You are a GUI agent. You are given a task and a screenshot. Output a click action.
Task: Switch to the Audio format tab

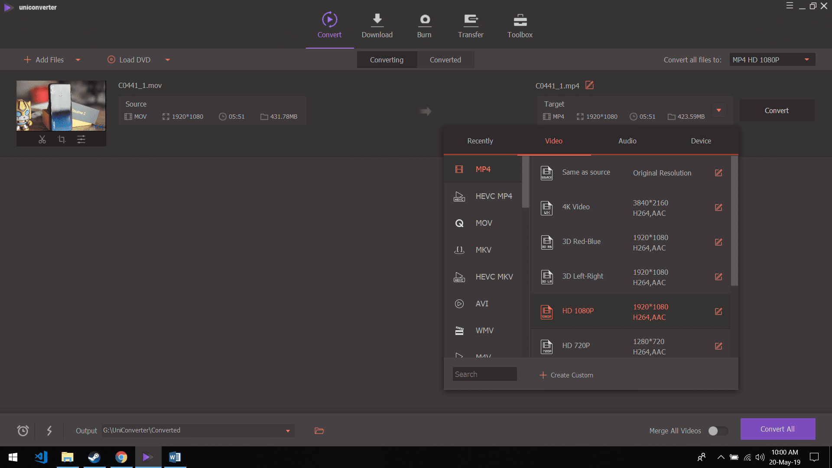coord(627,141)
